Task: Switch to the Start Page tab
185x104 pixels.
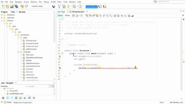Action: (x=61, y=12)
